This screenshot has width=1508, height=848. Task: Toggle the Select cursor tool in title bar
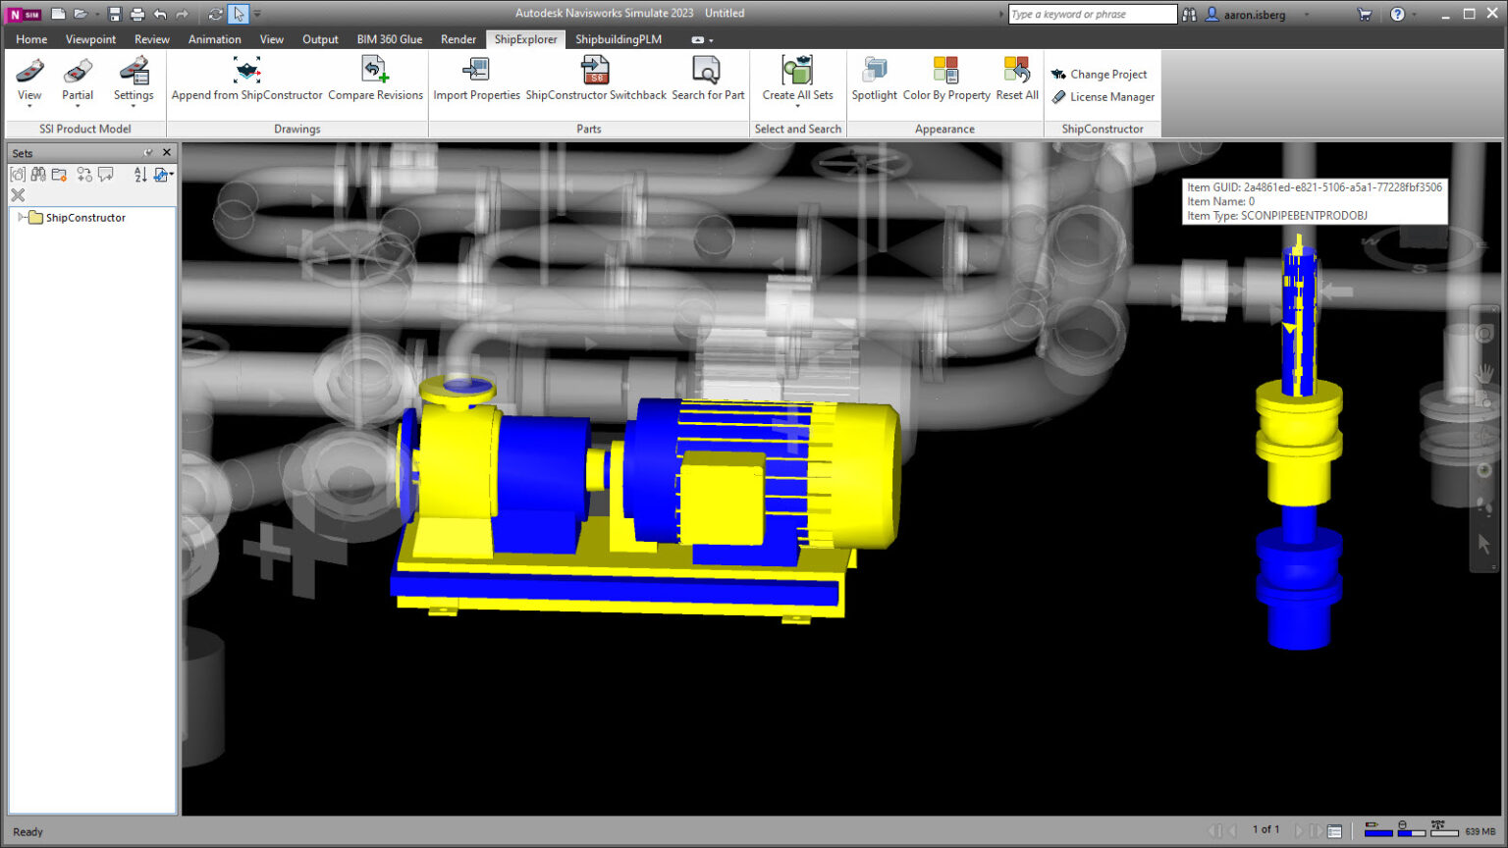click(x=239, y=14)
